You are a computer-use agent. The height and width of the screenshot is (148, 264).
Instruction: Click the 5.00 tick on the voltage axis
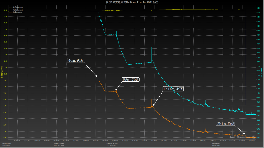point(5,106)
